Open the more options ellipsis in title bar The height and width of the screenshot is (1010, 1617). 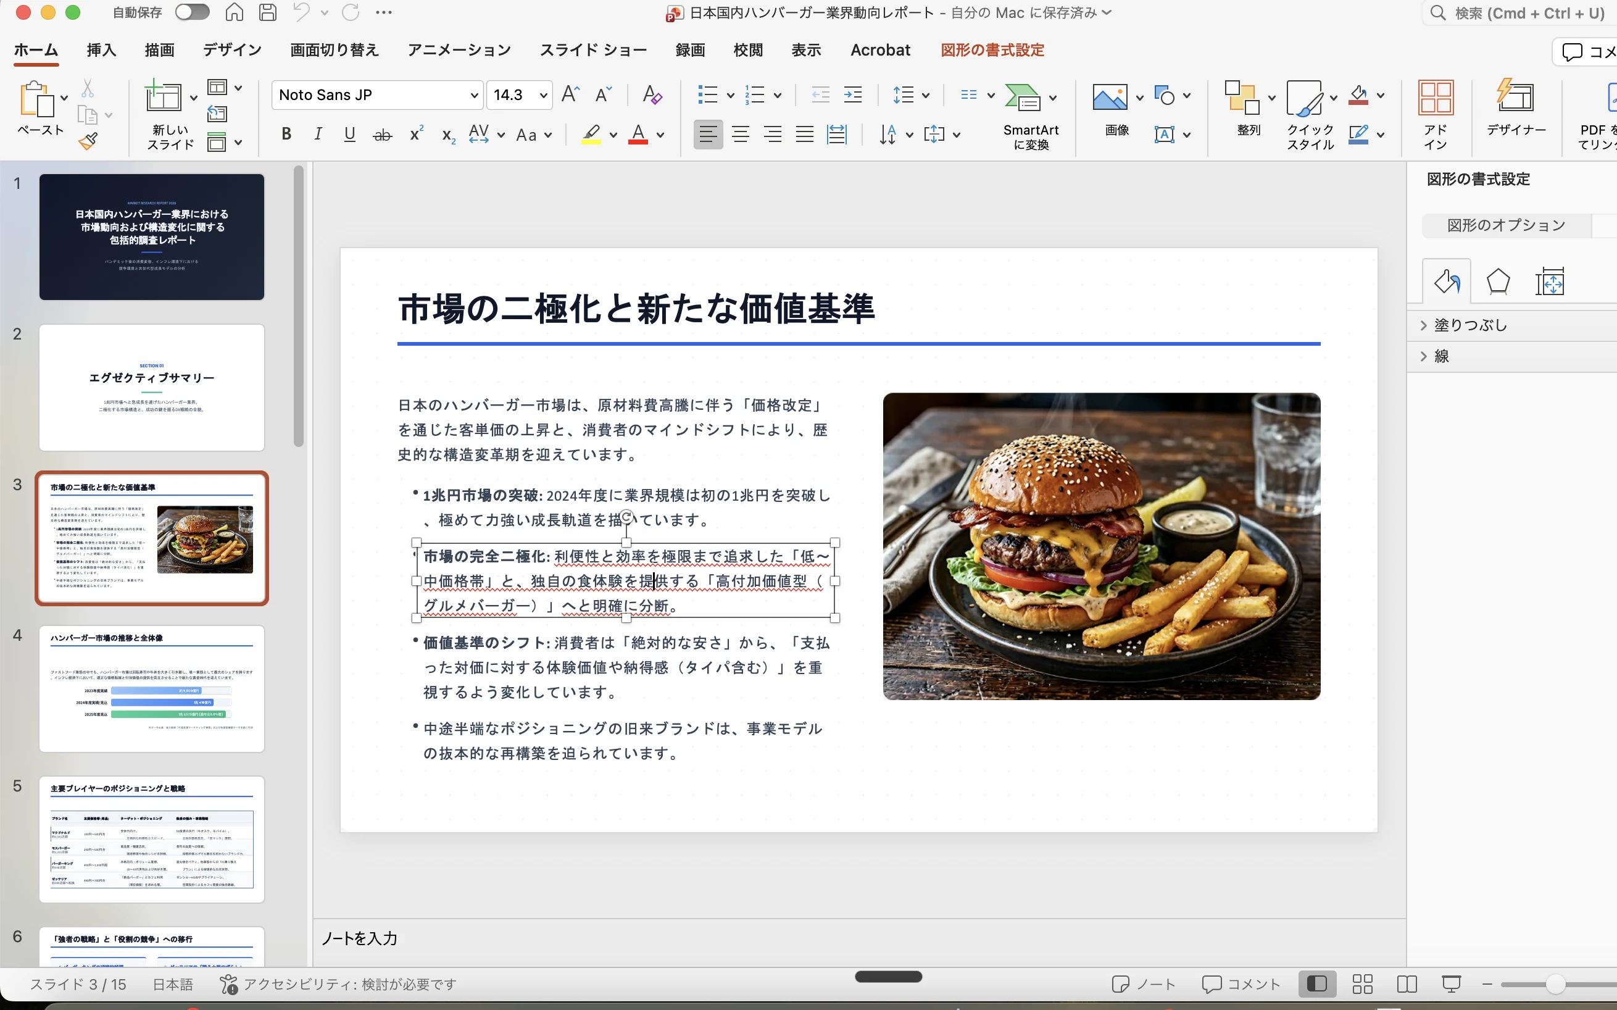(x=384, y=12)
